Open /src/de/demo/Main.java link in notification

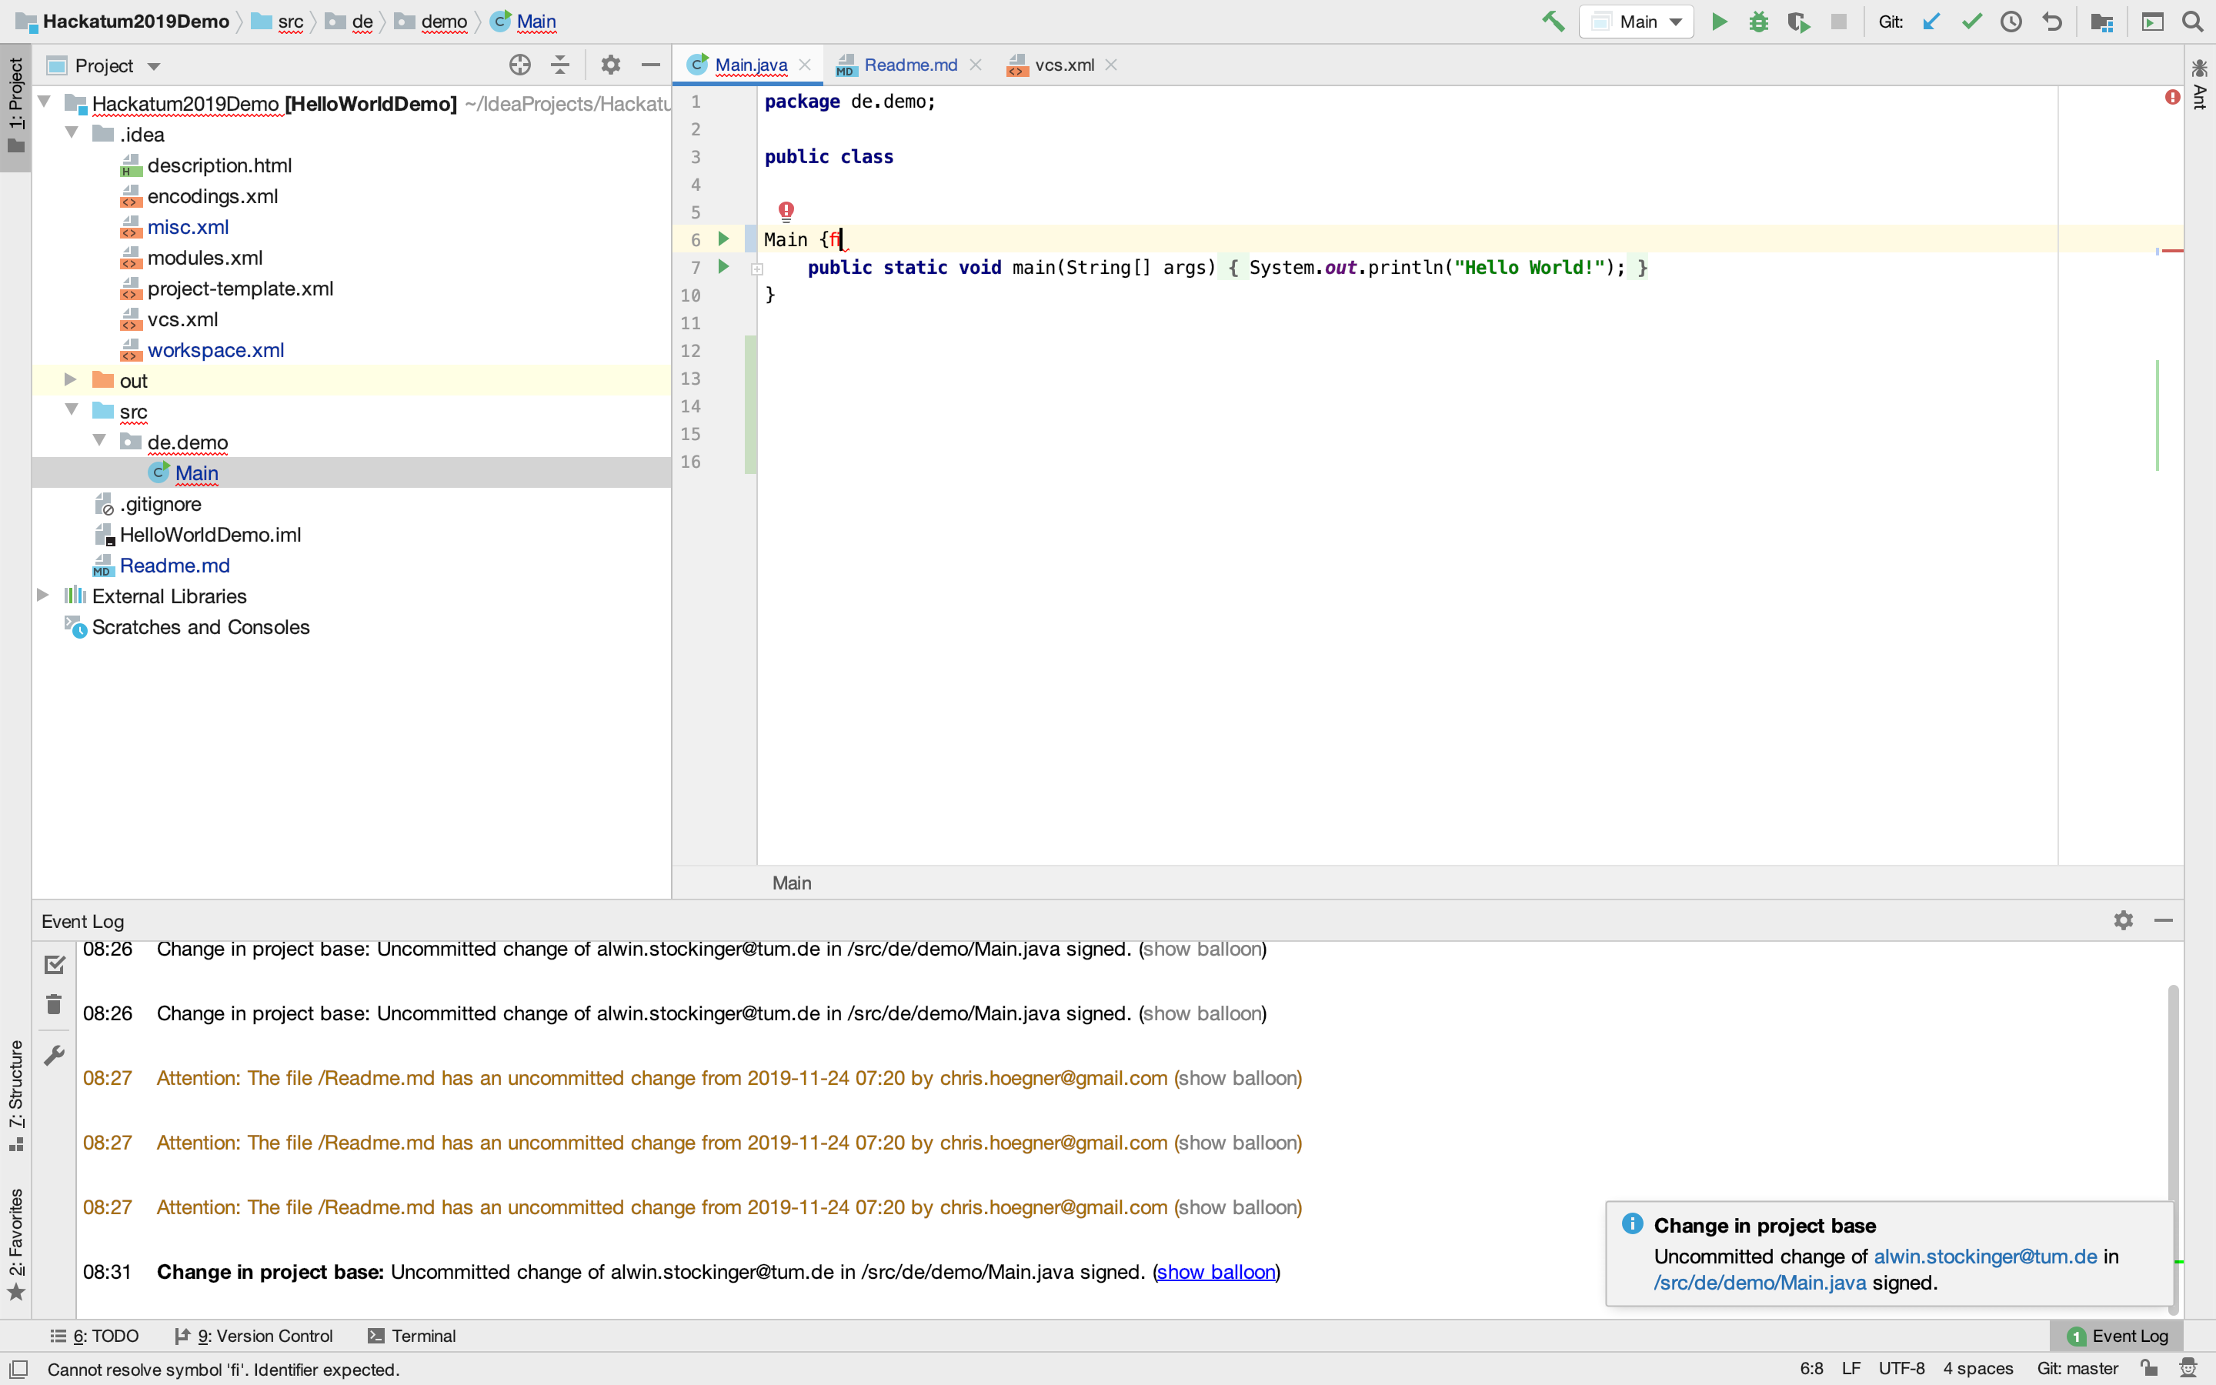click(x=1759, y=1283)
